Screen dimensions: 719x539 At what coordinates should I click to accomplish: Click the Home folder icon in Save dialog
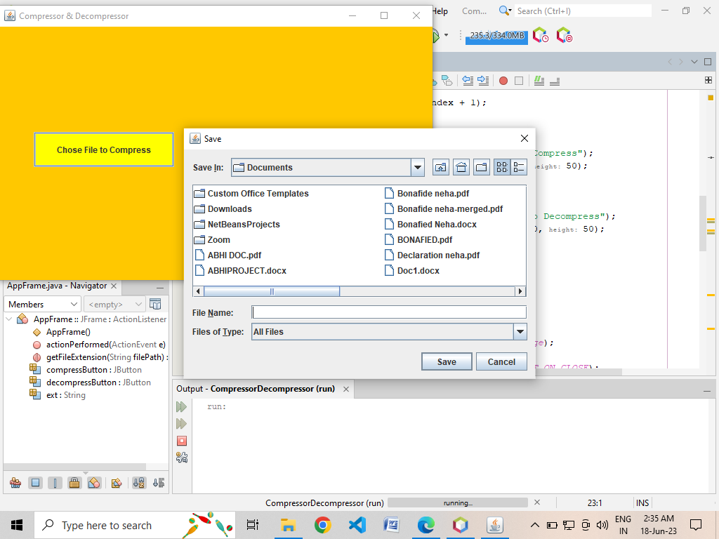tap(461, 167)
